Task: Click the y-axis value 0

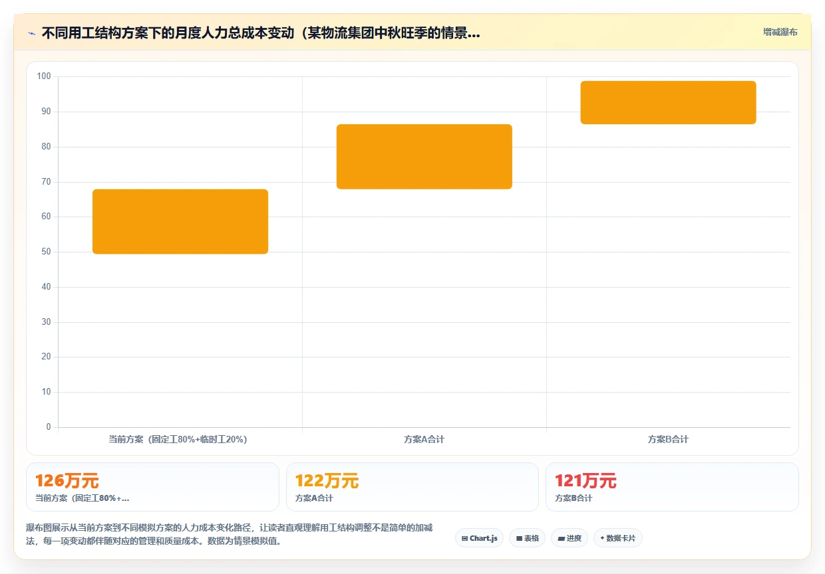Action: 49,427
